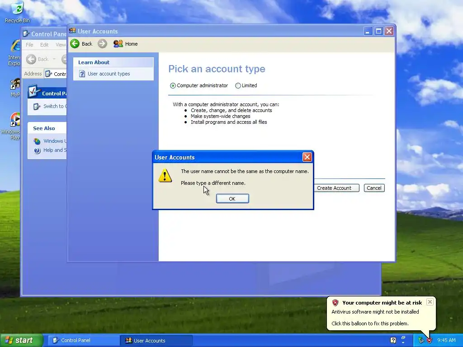Click the Pick an account type heading
Screen dimensions: 463x347
217,69
